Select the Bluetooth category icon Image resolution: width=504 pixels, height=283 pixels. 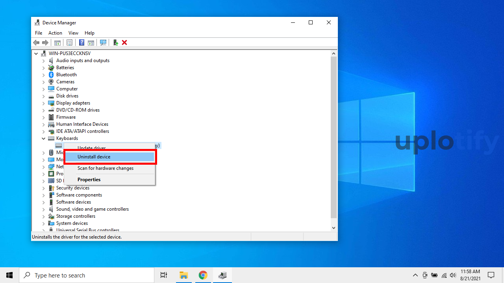tap(51, 75)
